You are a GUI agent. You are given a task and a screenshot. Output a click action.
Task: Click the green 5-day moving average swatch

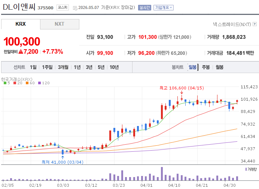tap(5, 83)
